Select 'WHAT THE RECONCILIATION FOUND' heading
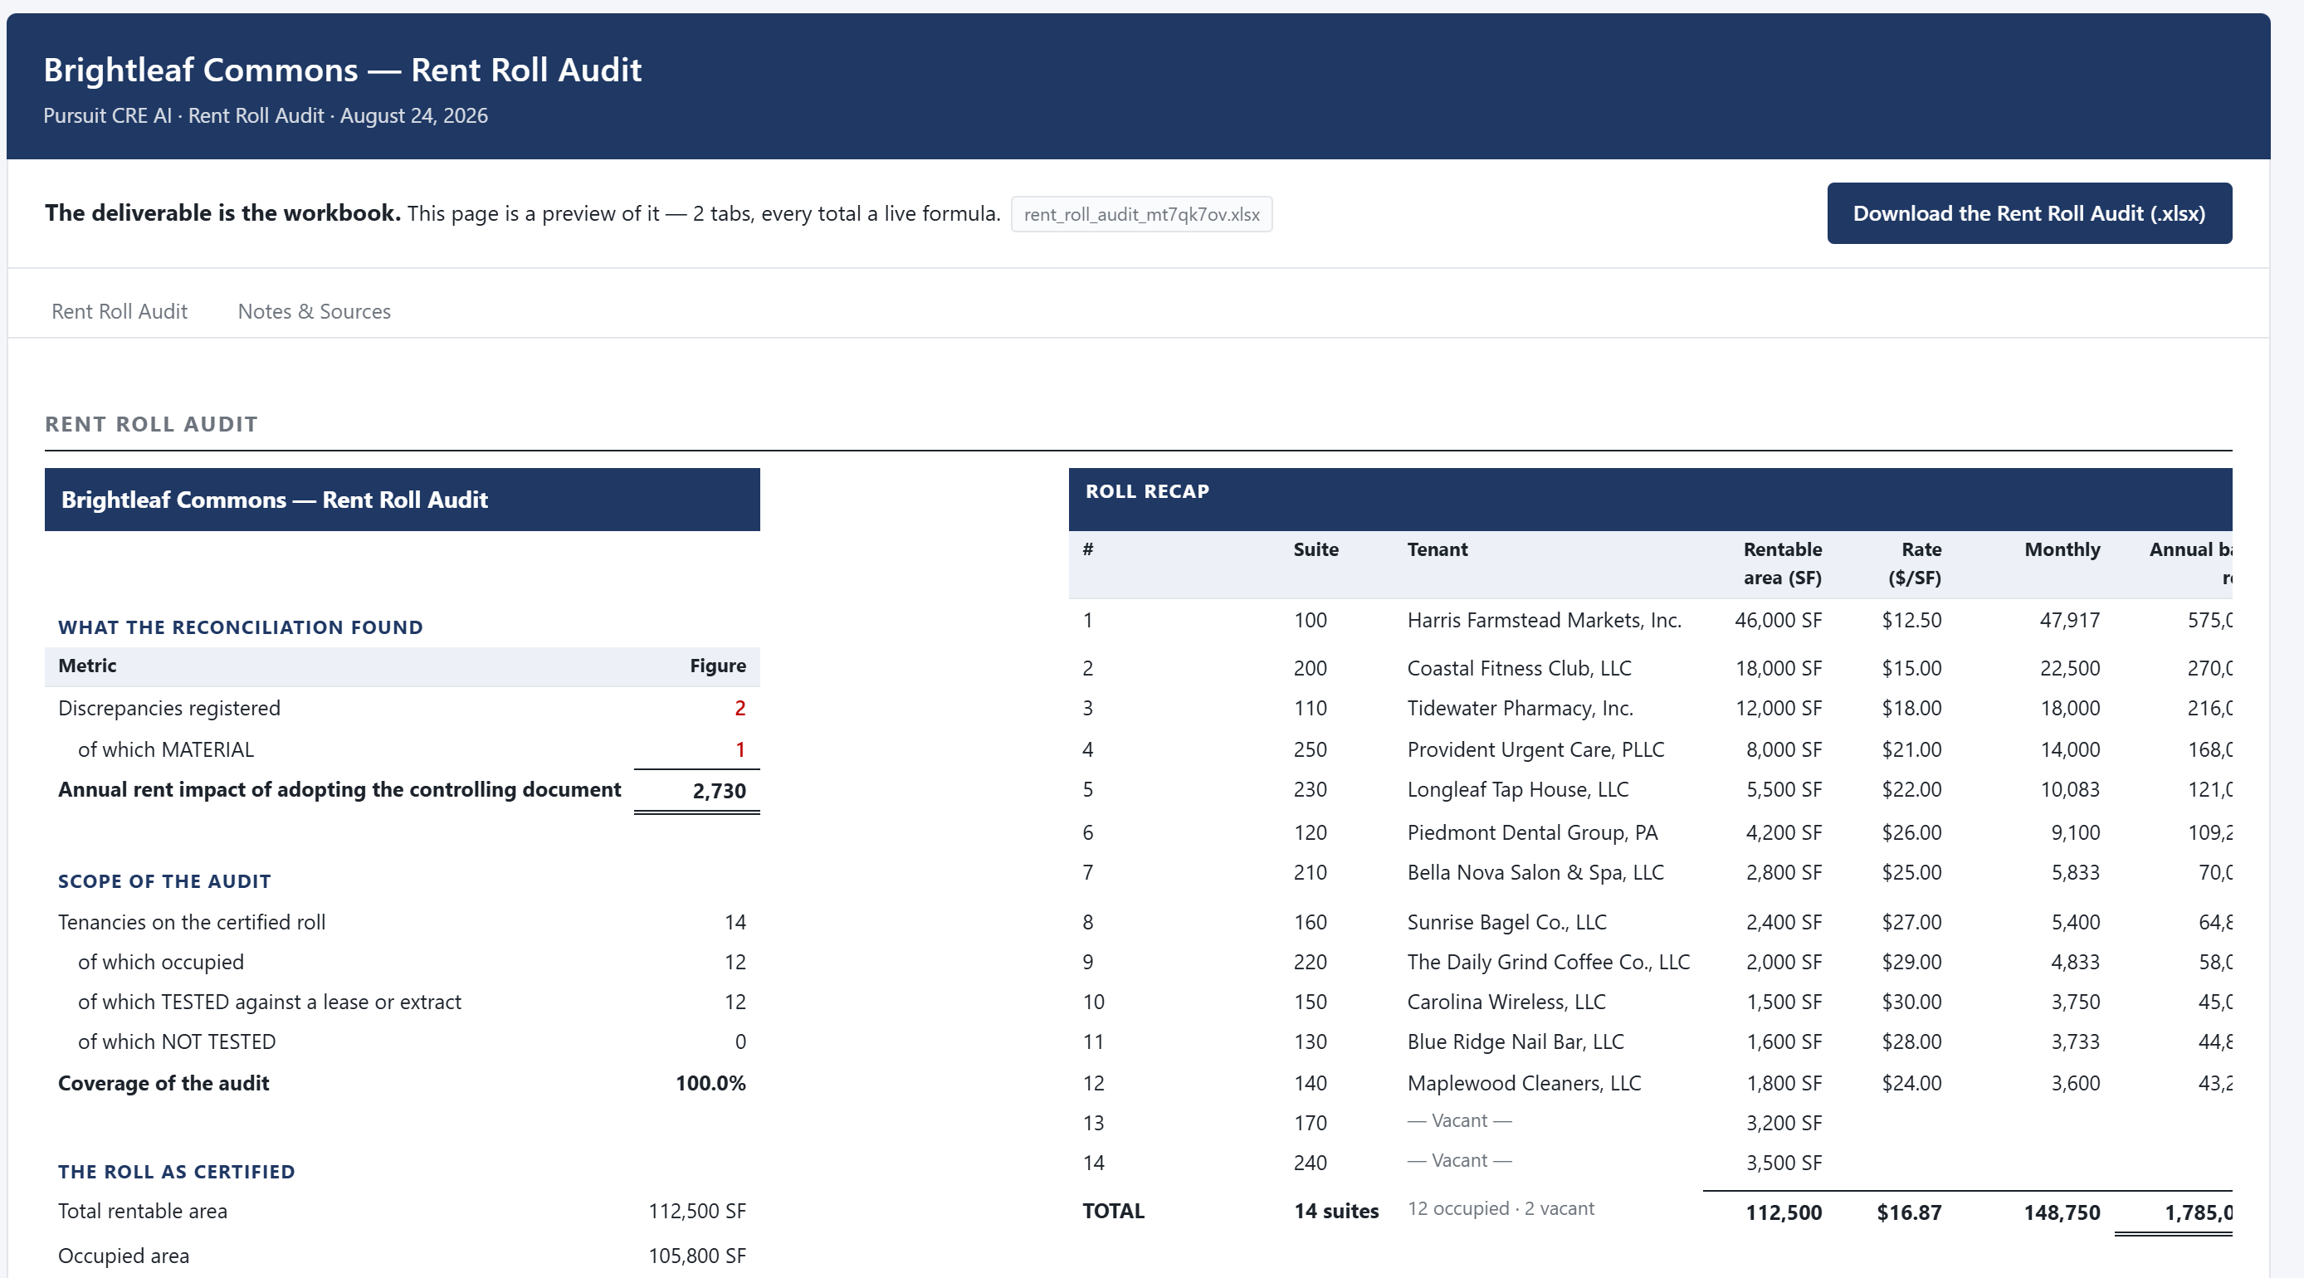The width and height of the screenshot is (2304, 1278). pyautogui.click(x=241, y=627)
